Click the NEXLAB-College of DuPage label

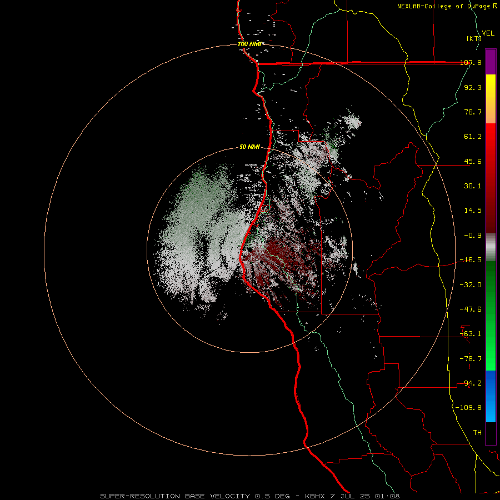[444, 6]
